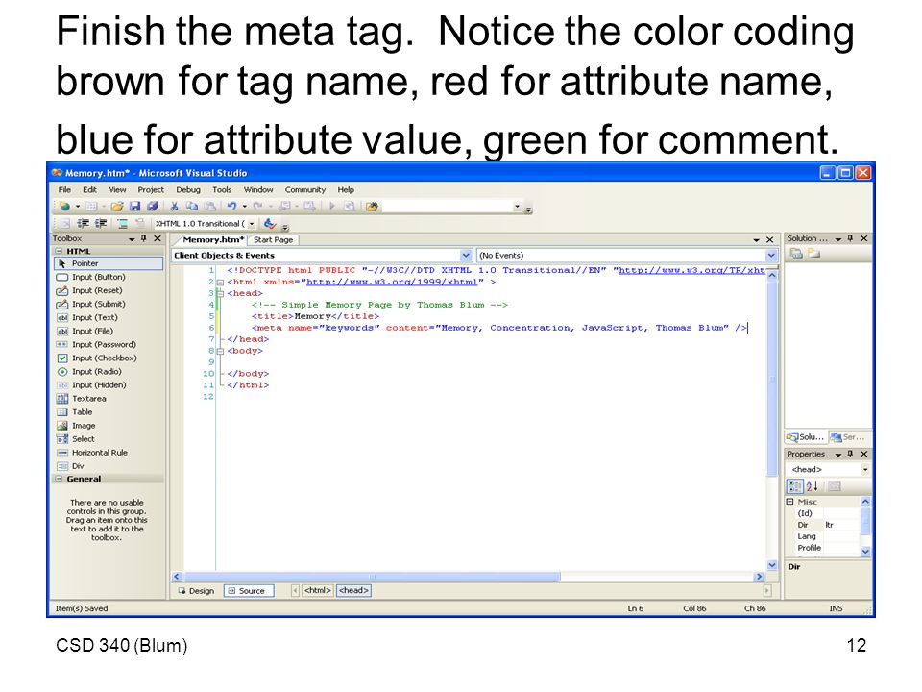
Task: Click the horizontal scrollbar in code editor
Action: pyautogui.click(x=373, y=577)
